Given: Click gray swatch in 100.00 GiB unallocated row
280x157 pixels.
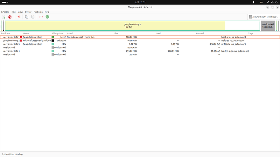Looking at the screenshot, I should (x=53, y=47).
